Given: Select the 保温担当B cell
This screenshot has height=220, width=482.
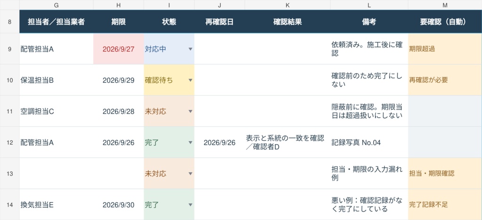Looking at the screenshot, I should [56, 80].
